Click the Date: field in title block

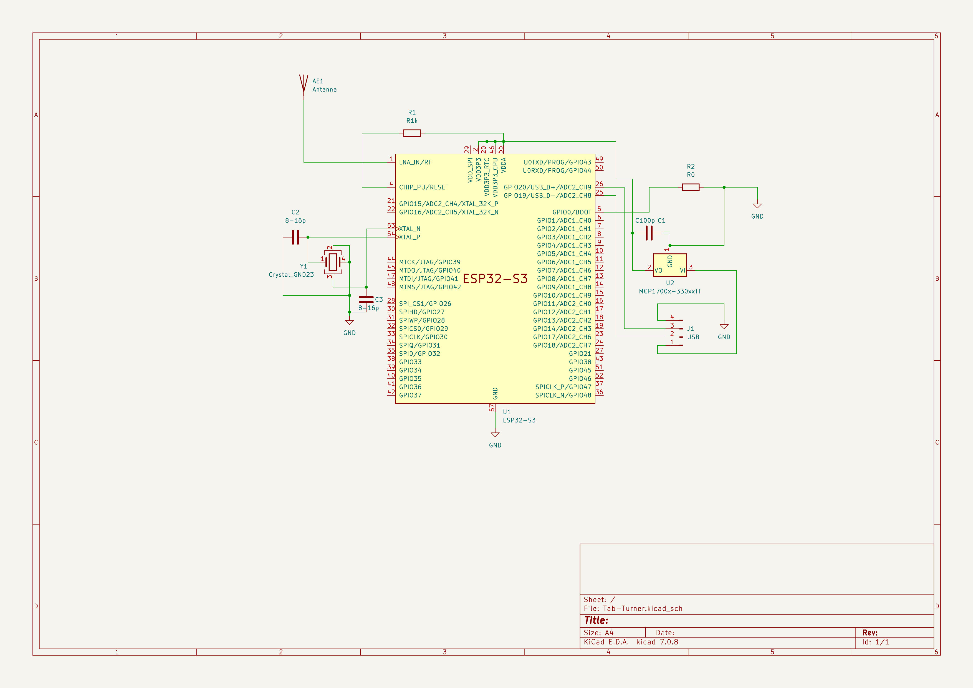tap(665, 633)
